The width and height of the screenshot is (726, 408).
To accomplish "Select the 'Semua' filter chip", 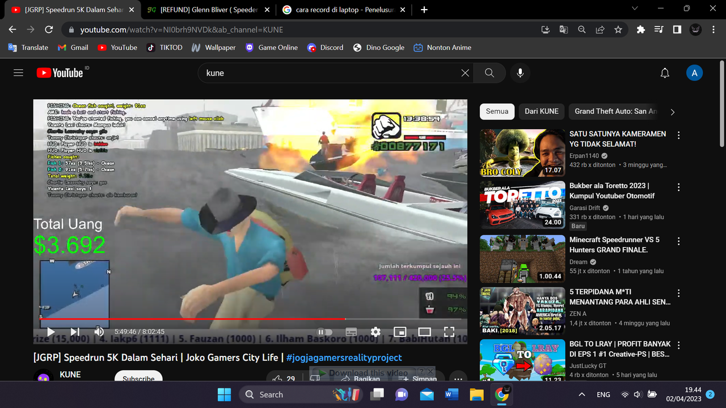I will pos(497,111).
